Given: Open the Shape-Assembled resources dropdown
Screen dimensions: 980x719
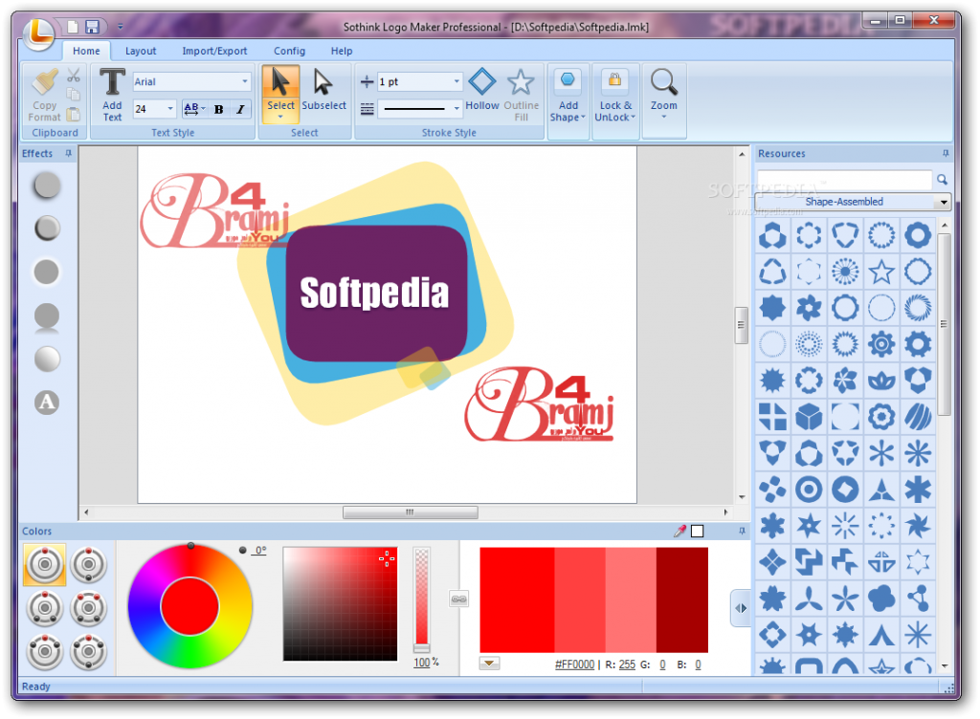Looking at the screenshot, I should click(x=944, y=202).
